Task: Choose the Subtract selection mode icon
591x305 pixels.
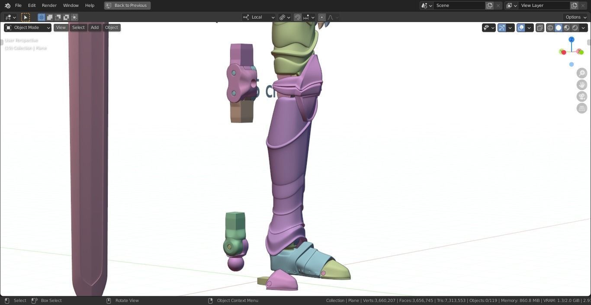Action: tap(58, 17)
